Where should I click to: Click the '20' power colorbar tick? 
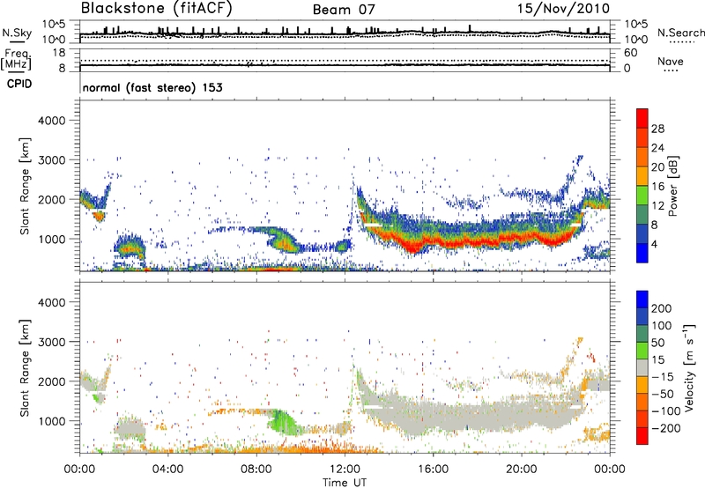pos(657,167)
